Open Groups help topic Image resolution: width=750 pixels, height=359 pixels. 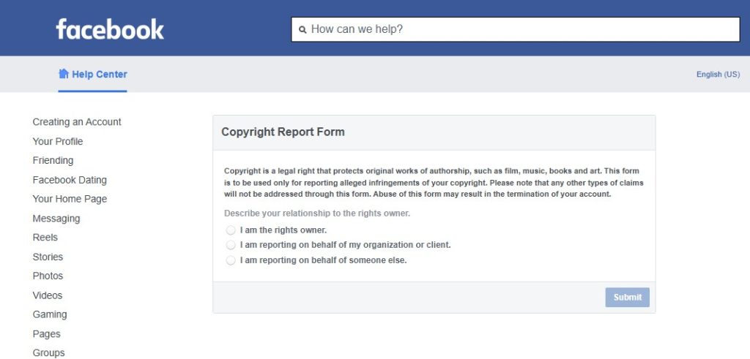(x=48, y=353)
